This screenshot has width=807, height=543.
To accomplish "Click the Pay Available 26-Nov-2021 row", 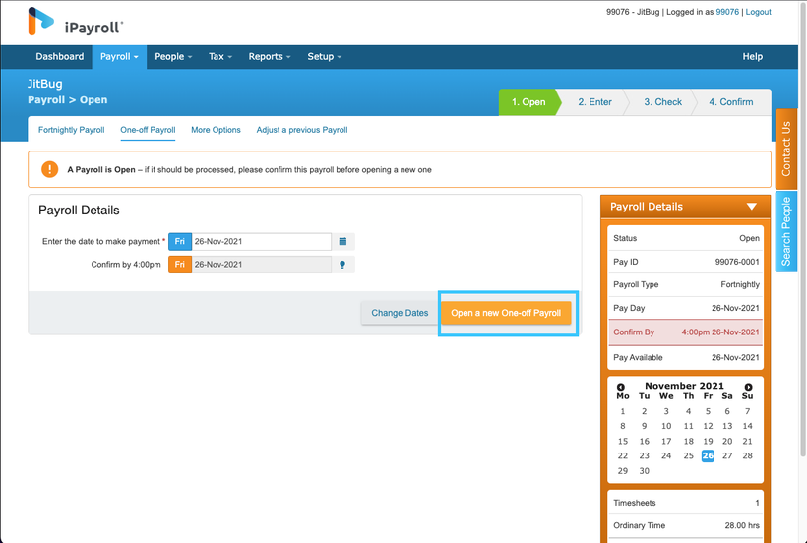I will (686, 357).
